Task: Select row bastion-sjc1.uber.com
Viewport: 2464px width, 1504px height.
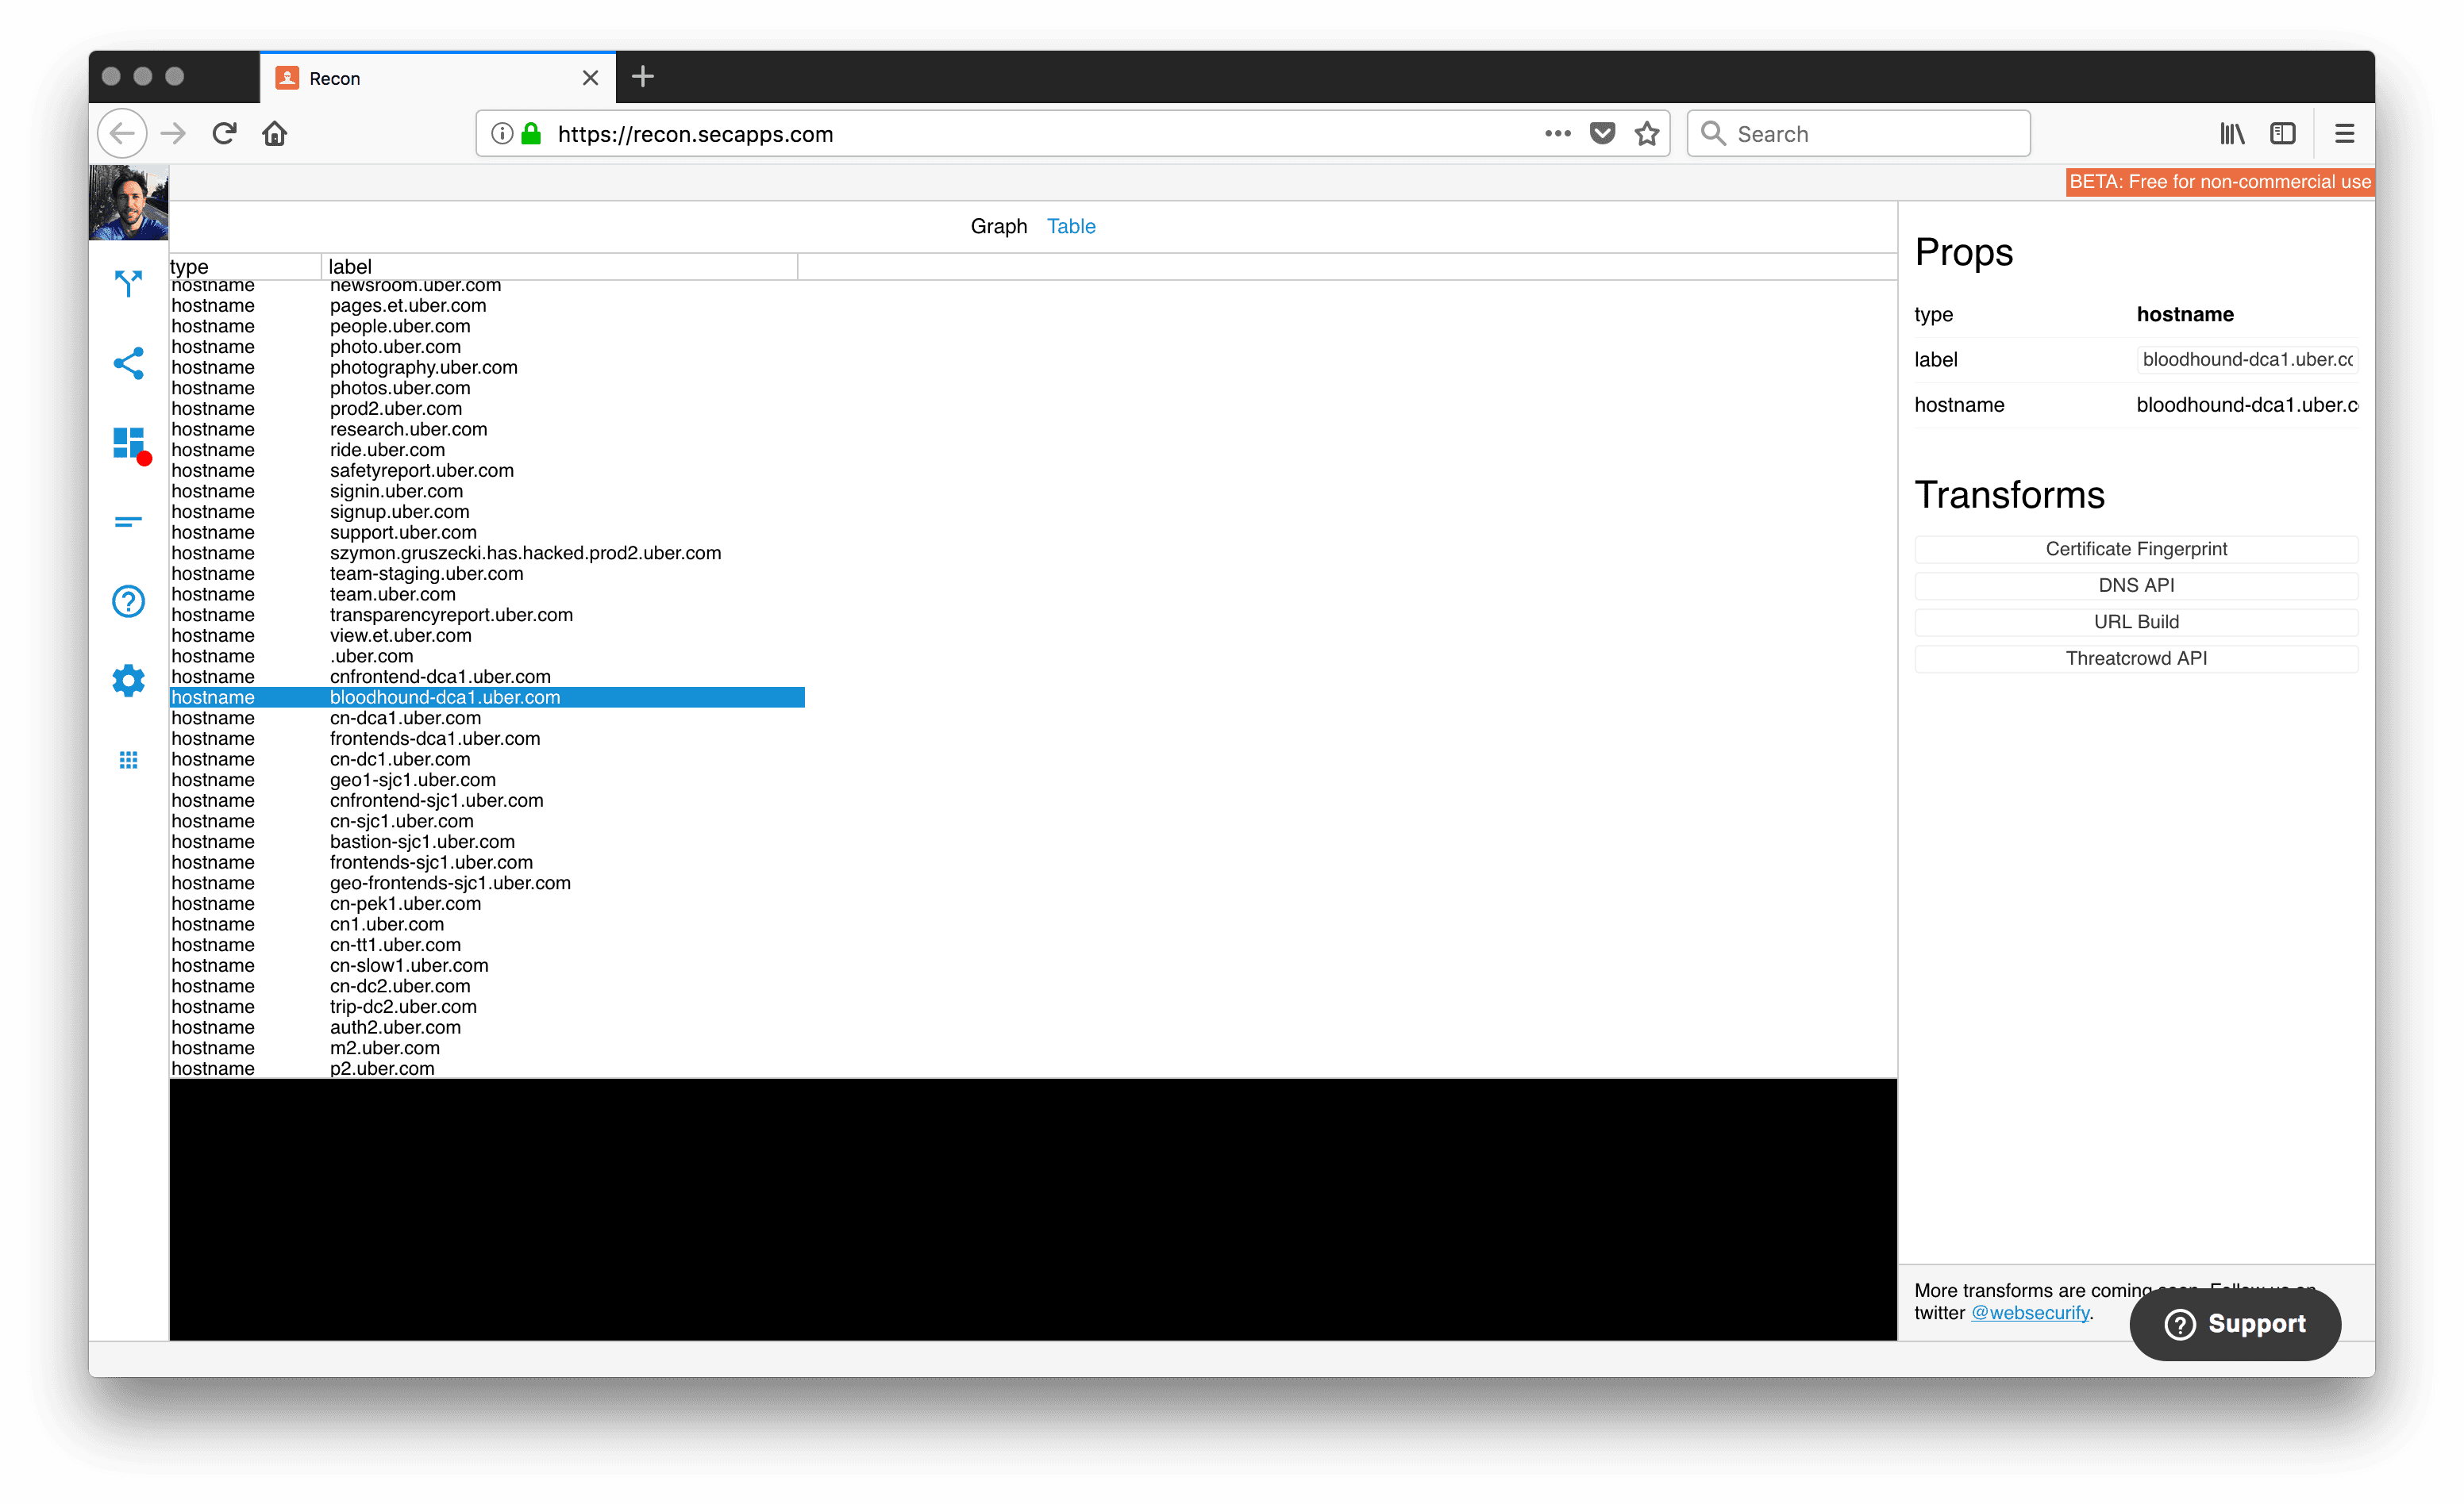Action: point(487,842)
